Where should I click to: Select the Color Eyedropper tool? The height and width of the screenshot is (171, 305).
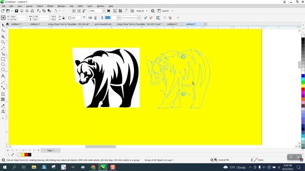tap(3, 106)
